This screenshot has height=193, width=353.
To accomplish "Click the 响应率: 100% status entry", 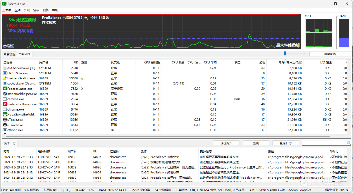I will click(84, 190).
